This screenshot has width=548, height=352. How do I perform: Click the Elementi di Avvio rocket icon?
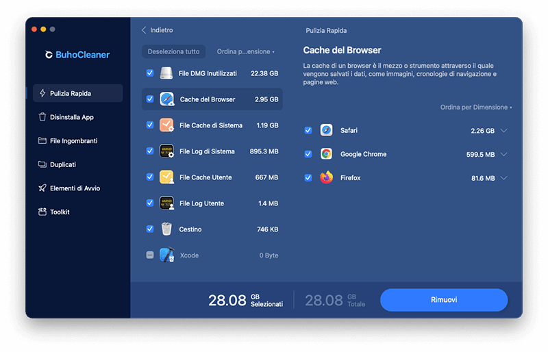click(x=42, y=188)
